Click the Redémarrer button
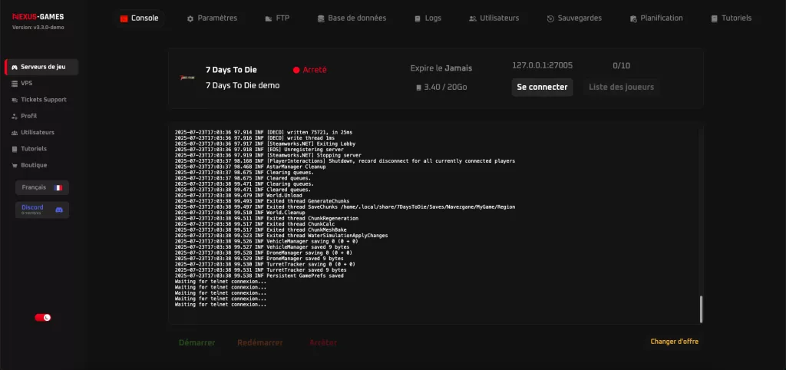The width and height of the screenshot is (786, 370). click(x=260, y=343)
